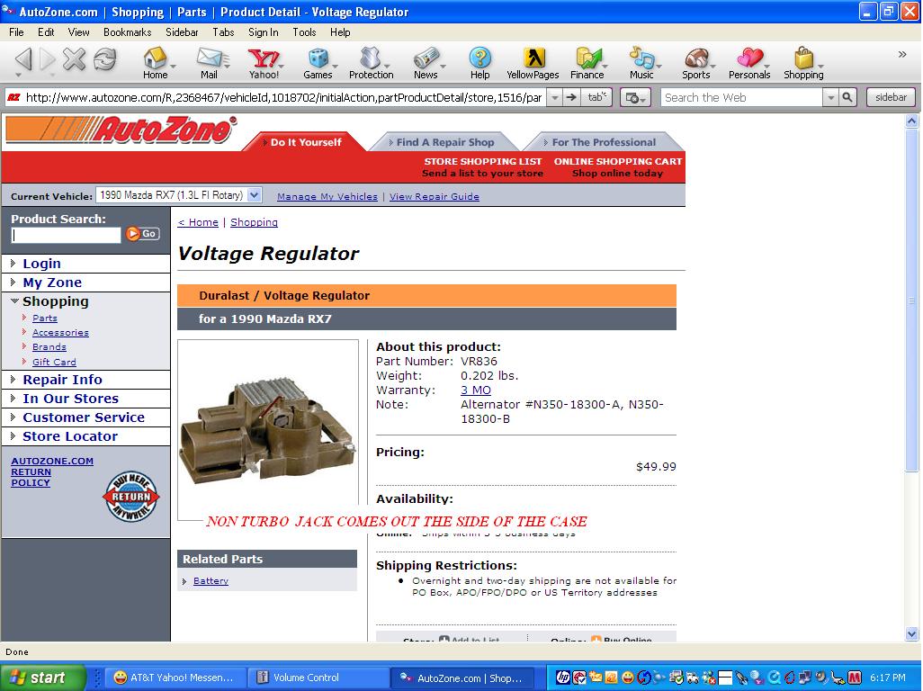Click the web search magnifier button
This screenshot has width=923, height=691.
[847, 97]
